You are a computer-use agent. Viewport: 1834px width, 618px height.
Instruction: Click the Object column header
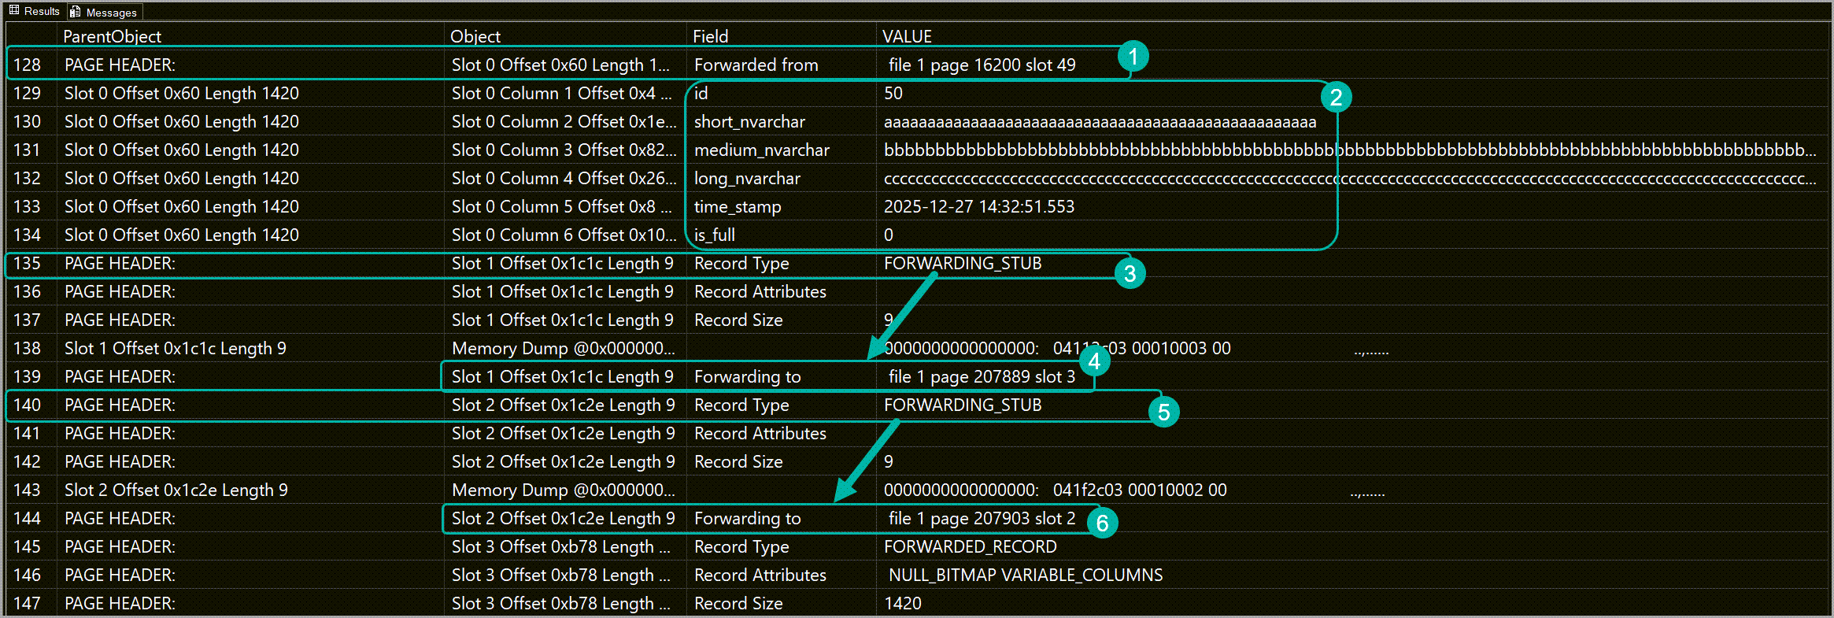475,36
